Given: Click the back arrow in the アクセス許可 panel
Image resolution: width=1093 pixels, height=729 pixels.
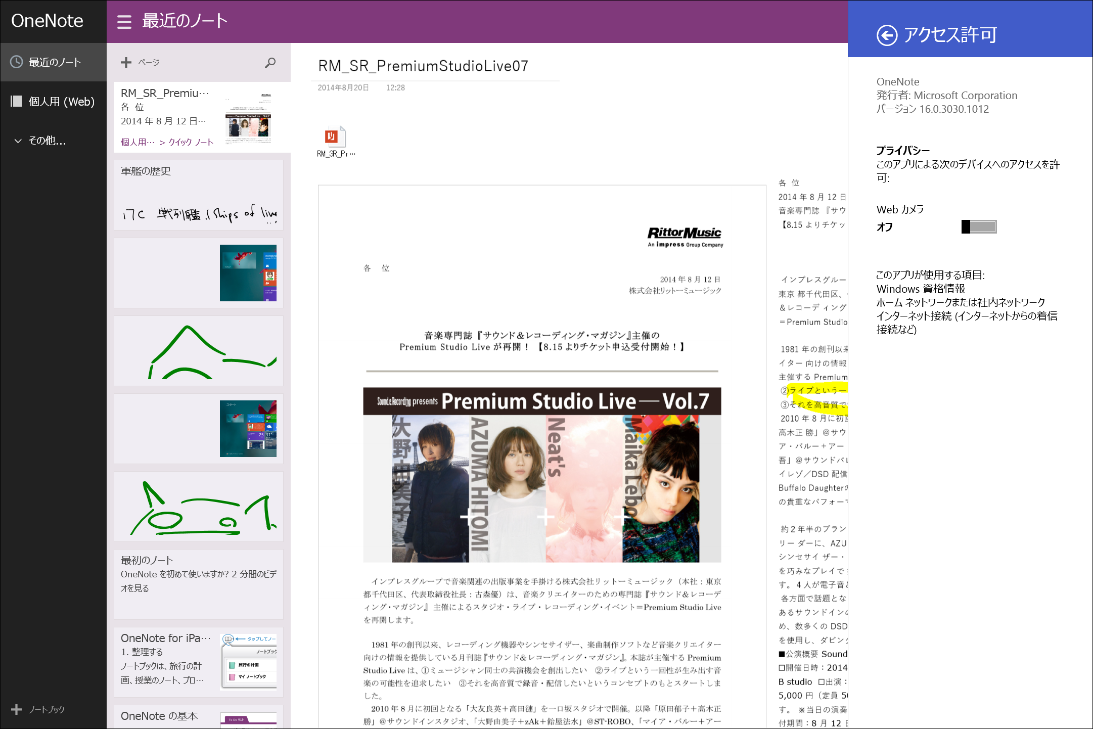Looking at the screenshot, I should (887, 35).
